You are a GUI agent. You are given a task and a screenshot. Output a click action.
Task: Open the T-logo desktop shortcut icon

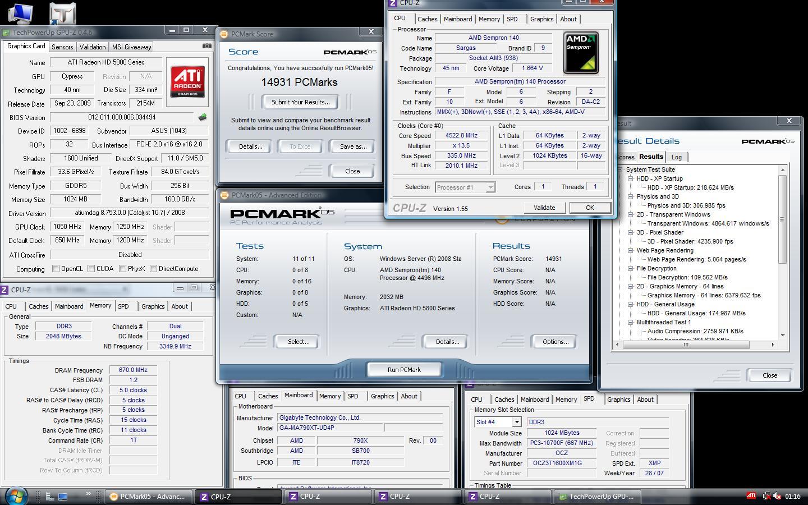coord(62,12)
